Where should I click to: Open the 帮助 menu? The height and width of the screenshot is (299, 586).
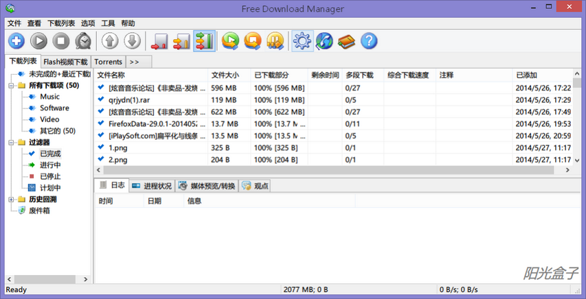point(128,23)
